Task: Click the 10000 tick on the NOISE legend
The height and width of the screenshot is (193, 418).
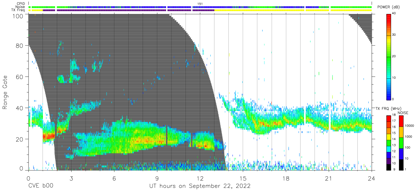Action: pyautogui.click(x=409, y=126)
